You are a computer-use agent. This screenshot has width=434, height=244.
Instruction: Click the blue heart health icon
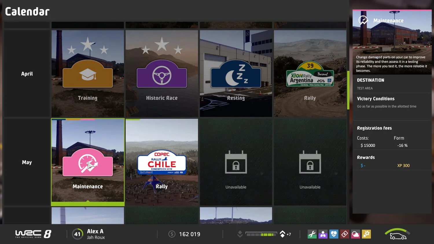tap(334, 234)
